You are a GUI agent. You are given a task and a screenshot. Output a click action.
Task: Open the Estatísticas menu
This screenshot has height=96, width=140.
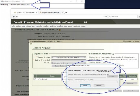pos(77,26)
